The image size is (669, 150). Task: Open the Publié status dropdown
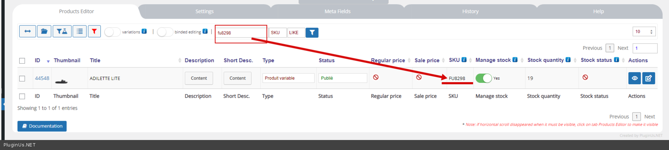342,78
